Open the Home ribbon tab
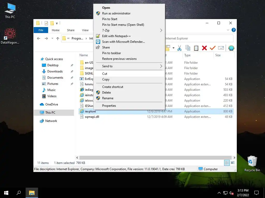This screenshot has width=265, height=198. click(x=56, y=30)
